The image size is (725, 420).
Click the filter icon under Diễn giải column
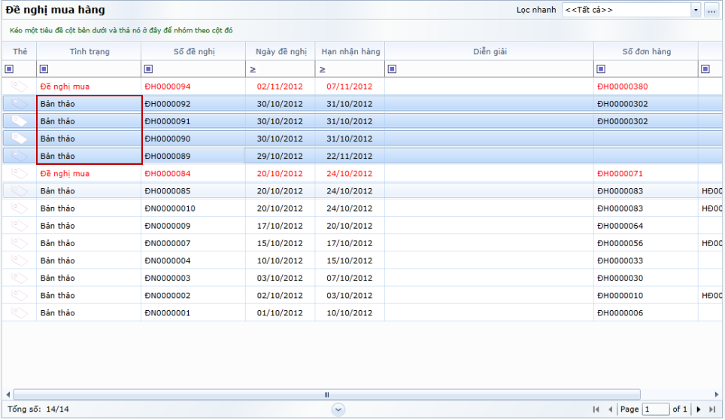pyautogui.click(x=392, y=69)
